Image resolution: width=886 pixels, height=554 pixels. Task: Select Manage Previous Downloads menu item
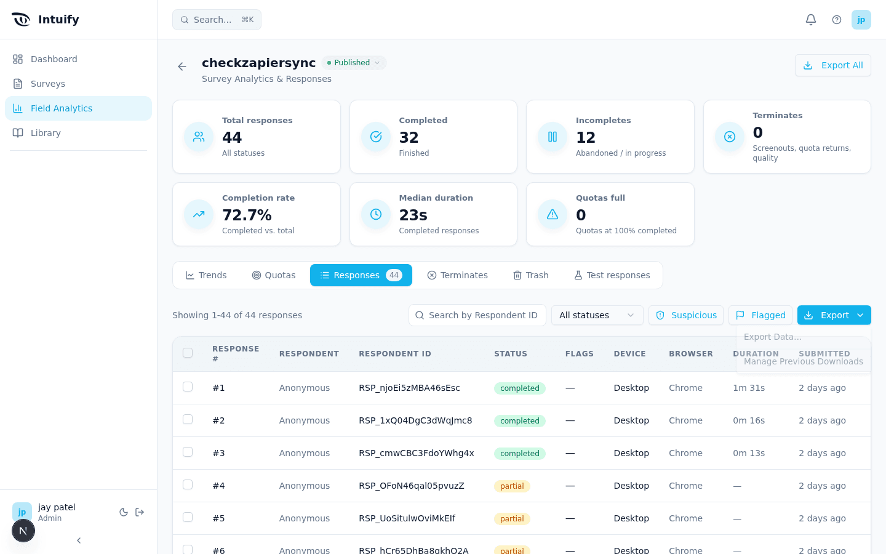click(804, 361)
